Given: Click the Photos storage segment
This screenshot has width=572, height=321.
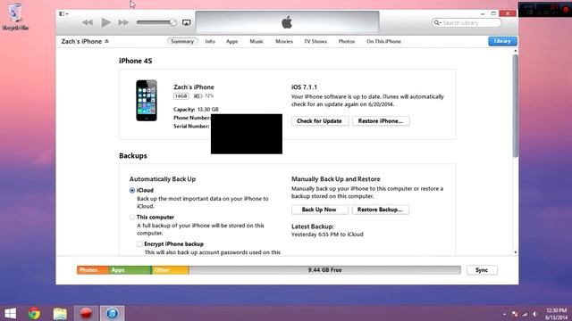Looking at the screenshot, I should (93, 270).
